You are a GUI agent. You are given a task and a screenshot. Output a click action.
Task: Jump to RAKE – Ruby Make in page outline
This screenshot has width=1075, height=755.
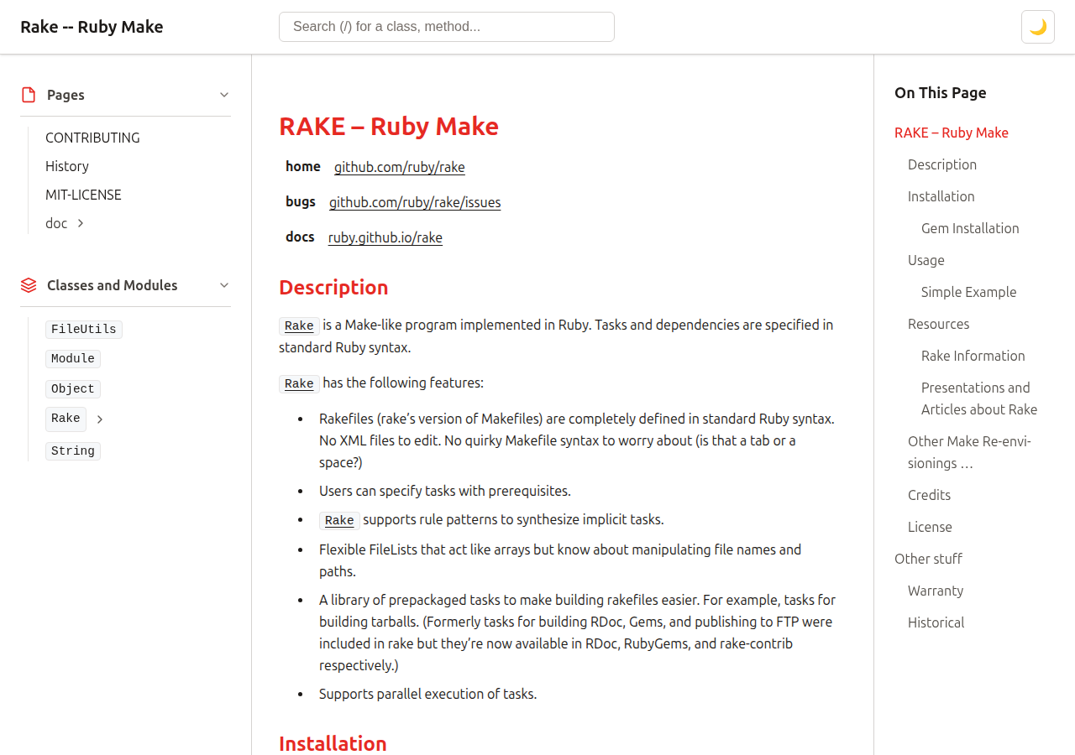point(952,133)
